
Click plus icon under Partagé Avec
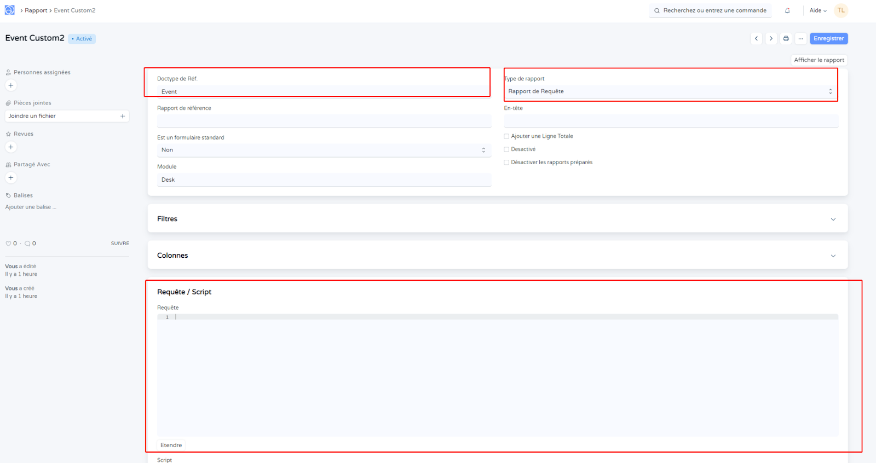coord(10,178)
